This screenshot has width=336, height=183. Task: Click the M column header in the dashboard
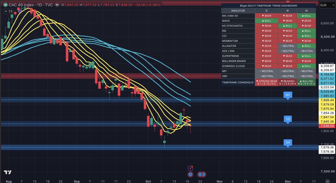(306, 11)
